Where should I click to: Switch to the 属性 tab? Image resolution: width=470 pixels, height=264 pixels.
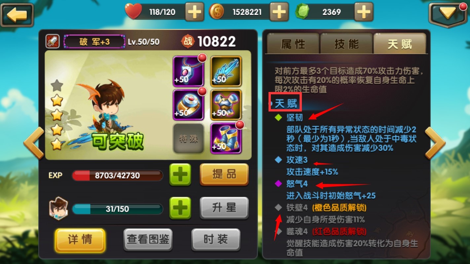pyautogui.click(x=293, y=44)
